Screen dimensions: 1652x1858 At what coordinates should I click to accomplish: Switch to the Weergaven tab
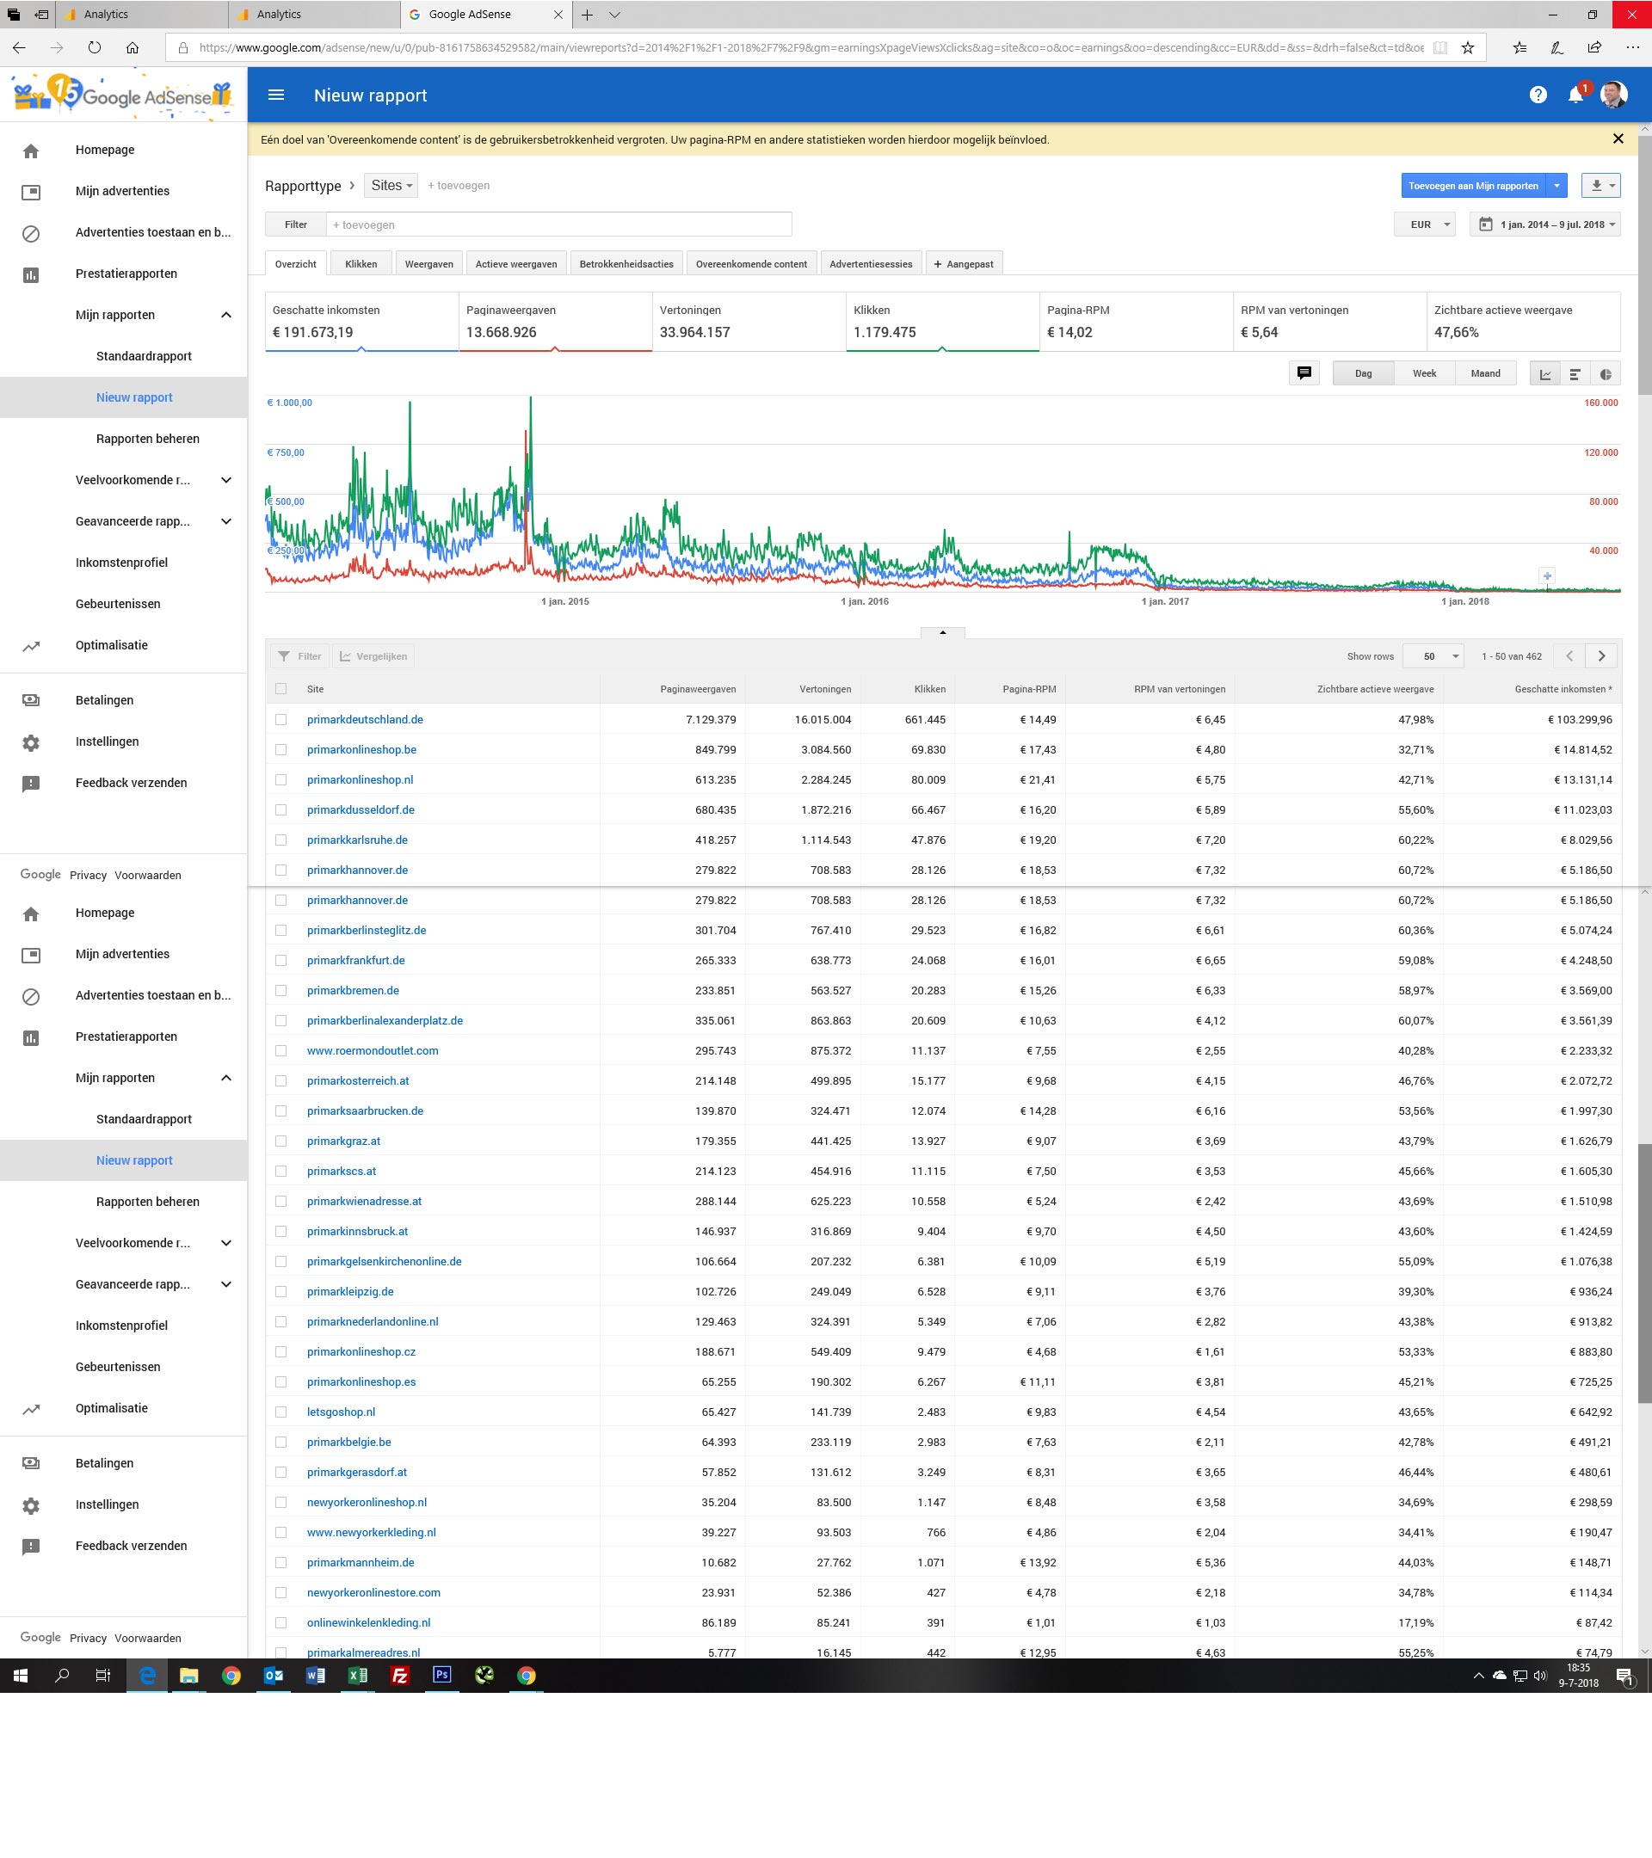click(429, 263)
